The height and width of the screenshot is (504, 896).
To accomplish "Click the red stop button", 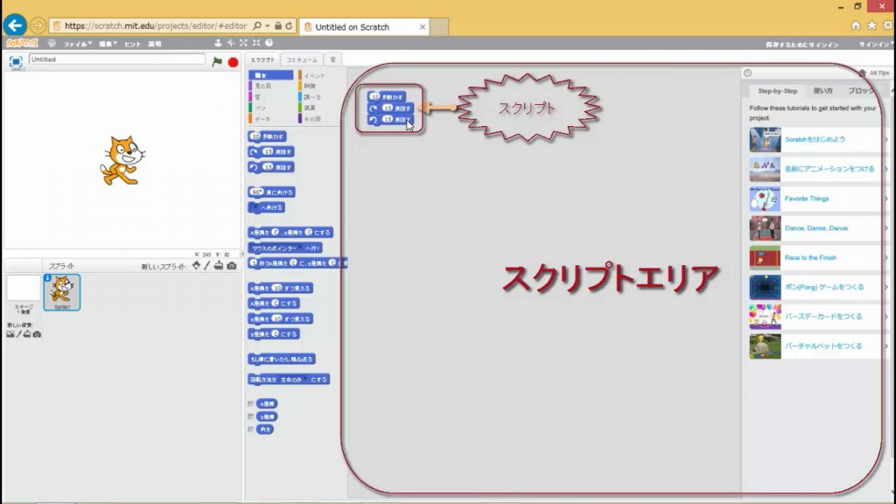I will (233, 62).
